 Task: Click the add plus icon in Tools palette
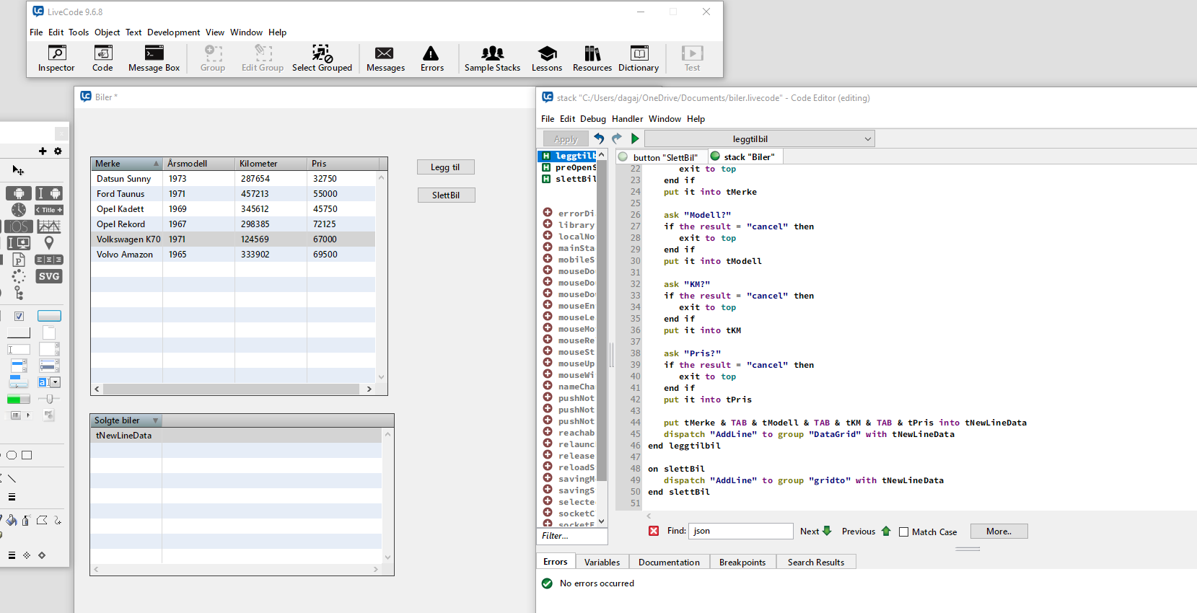click(43, 151)
